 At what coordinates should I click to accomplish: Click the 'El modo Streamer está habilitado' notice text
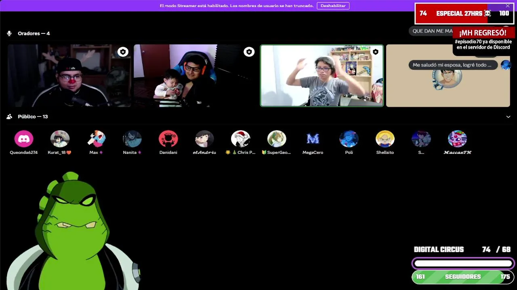tap(236, 6)
